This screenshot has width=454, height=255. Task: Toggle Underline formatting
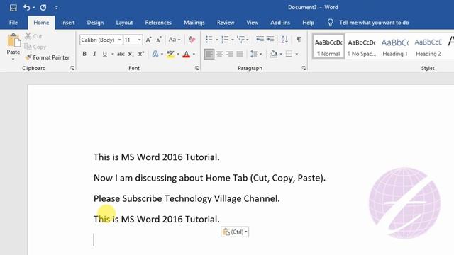(105, 54)
